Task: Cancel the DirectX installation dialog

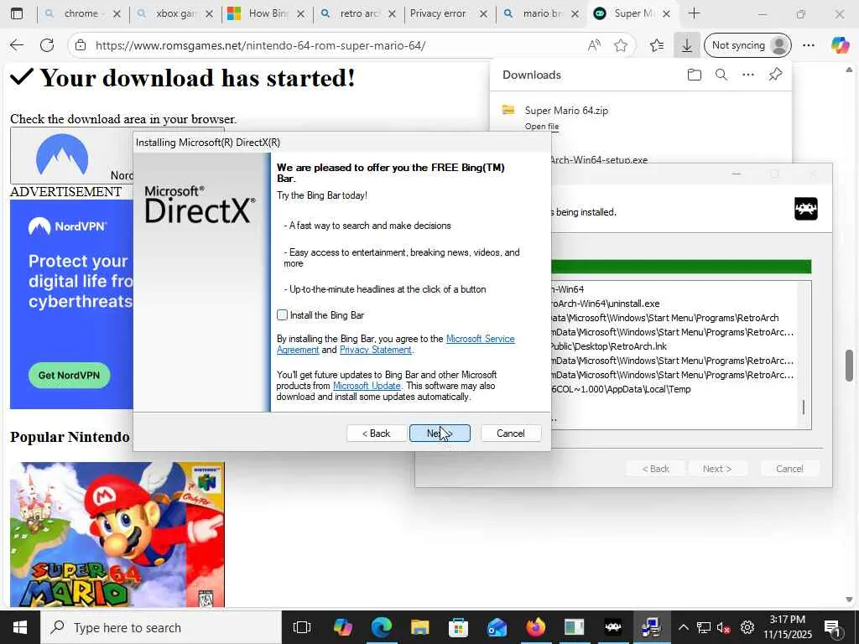Action: (x=511, y=434)
